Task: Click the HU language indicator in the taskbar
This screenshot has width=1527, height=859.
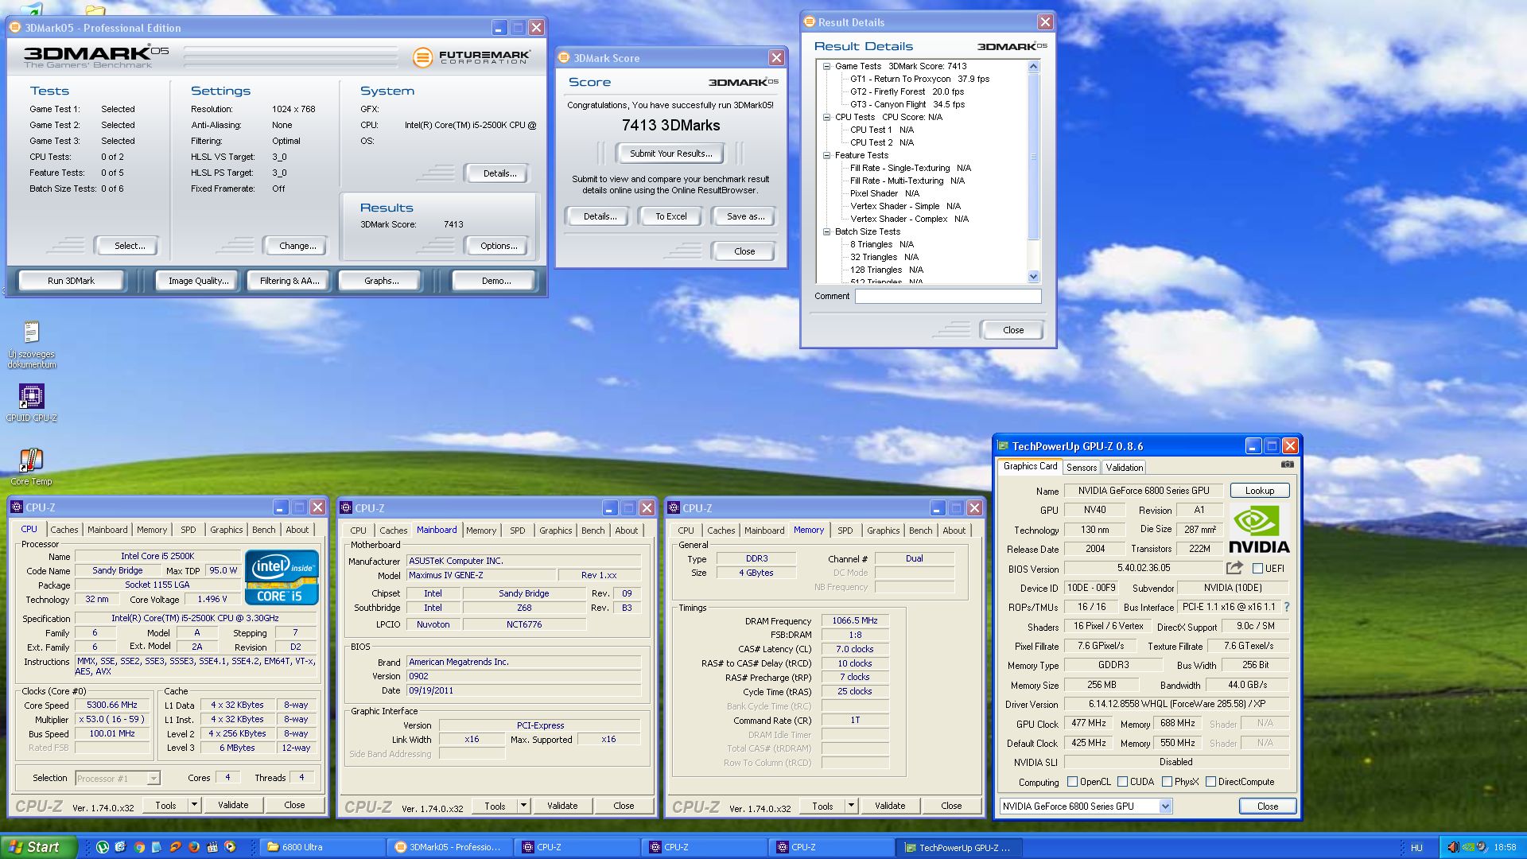Action: tap(1416, 848)
